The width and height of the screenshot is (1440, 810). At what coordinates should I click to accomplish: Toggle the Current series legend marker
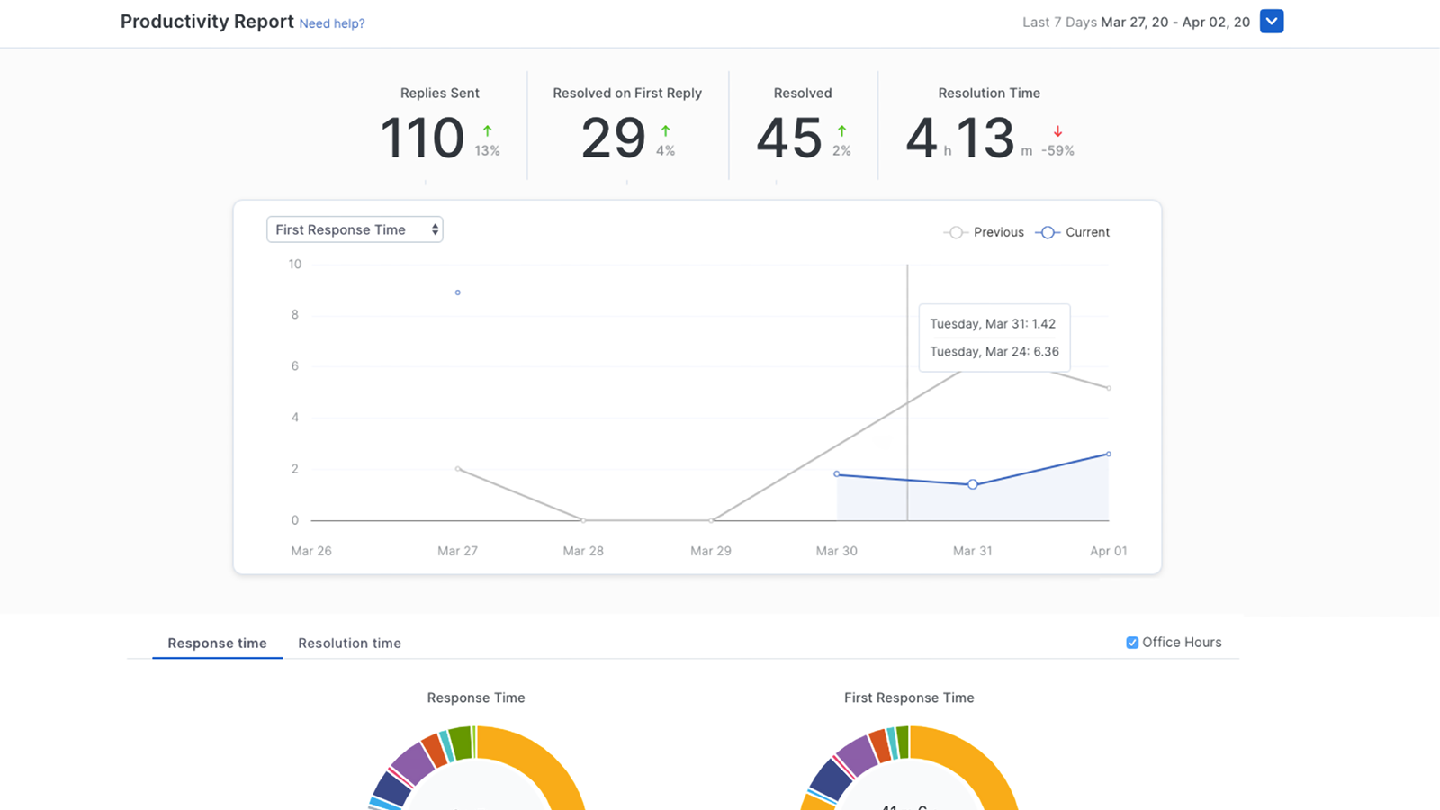[x=1047, y=232]
